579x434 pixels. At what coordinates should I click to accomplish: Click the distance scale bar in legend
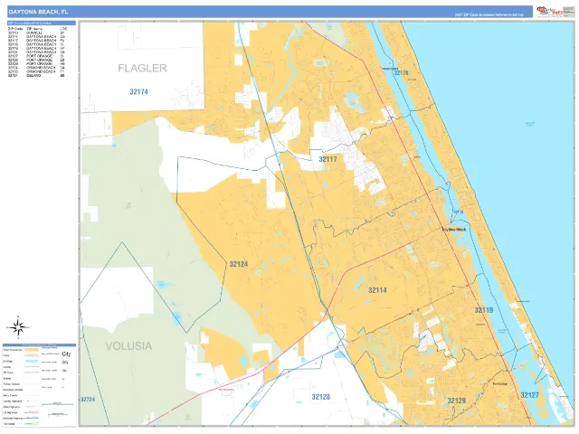coord(57,404)
